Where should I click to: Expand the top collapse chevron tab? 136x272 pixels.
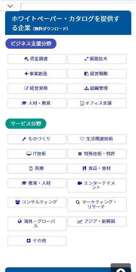coord(10,7)
